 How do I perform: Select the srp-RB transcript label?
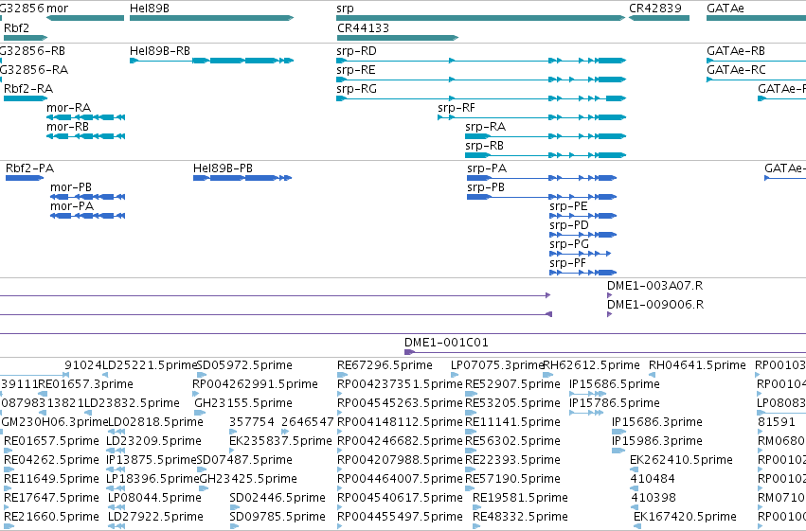coord(484,146)
